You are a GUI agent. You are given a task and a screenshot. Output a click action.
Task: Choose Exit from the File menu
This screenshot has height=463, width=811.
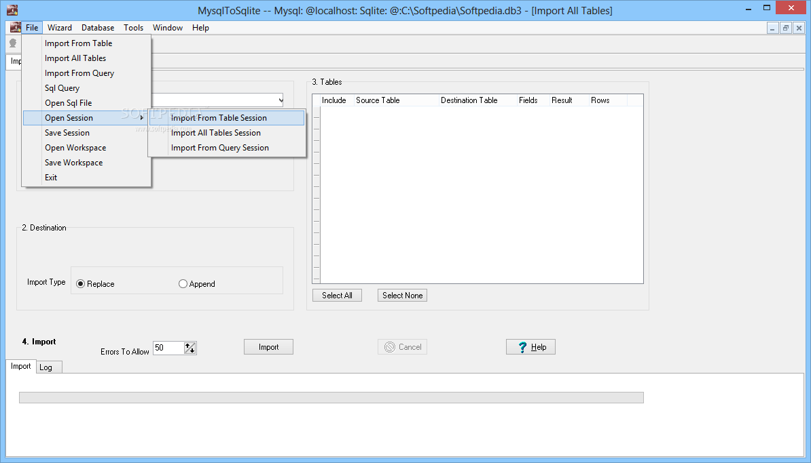click(87, 178)
